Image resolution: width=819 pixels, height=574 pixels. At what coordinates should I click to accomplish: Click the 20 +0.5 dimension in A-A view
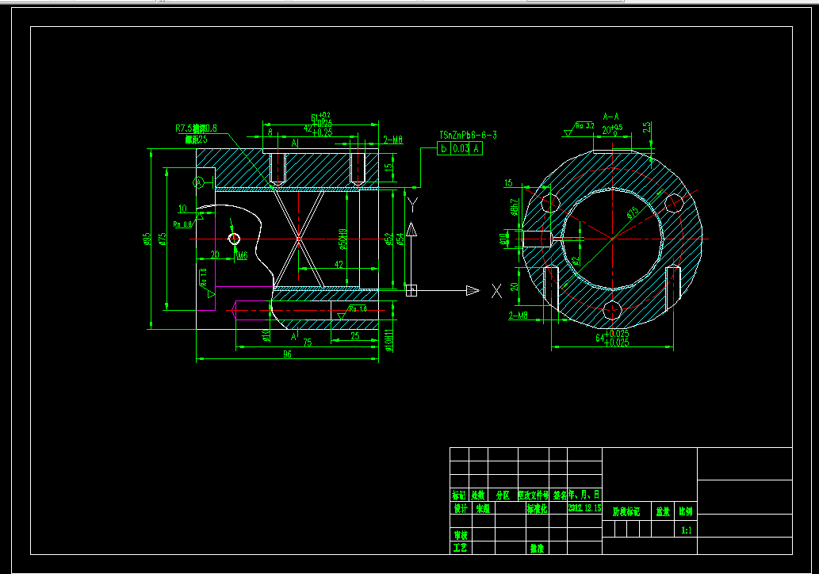pos(613,129)
